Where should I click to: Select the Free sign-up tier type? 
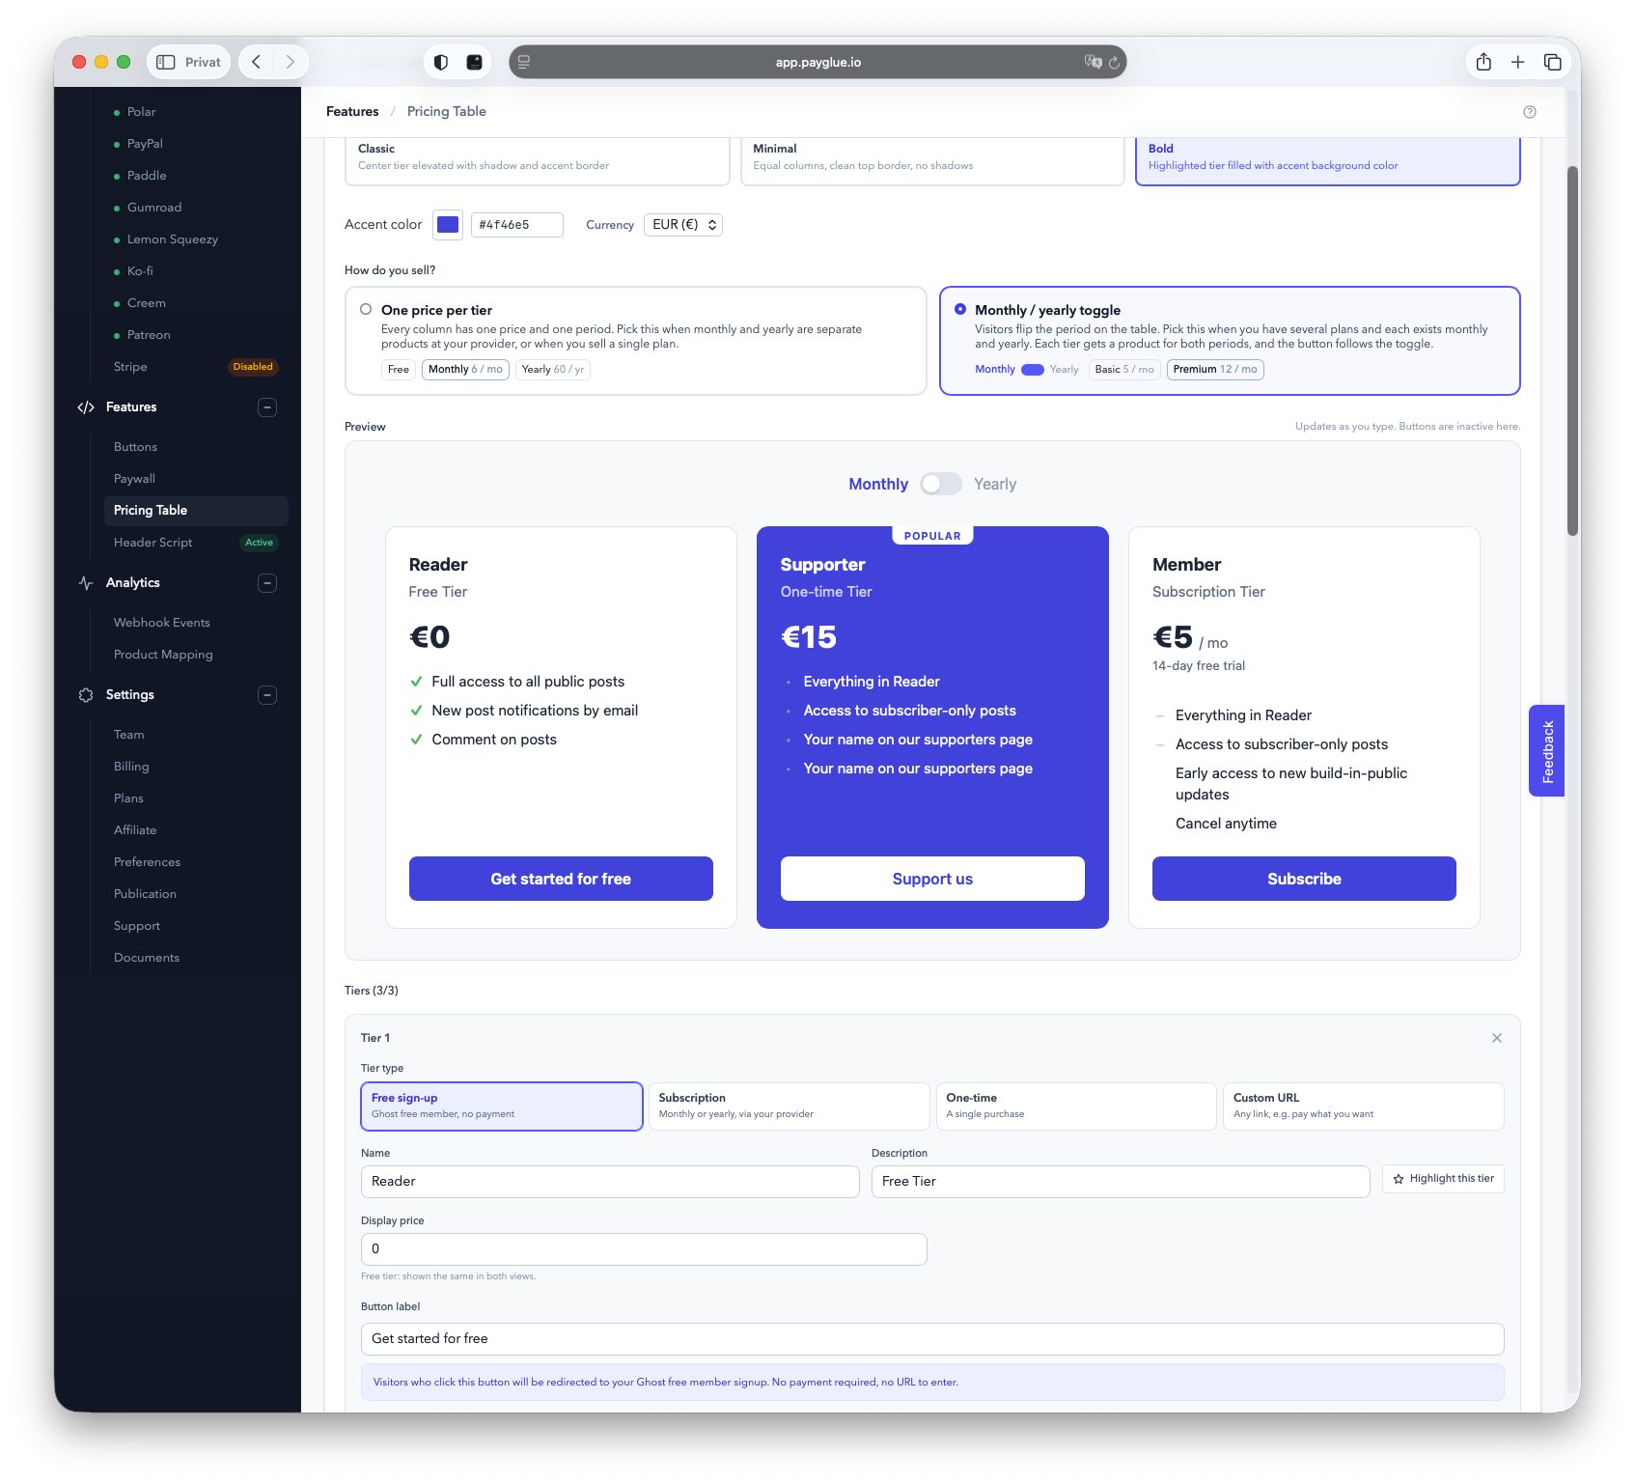click(502, 1106)
